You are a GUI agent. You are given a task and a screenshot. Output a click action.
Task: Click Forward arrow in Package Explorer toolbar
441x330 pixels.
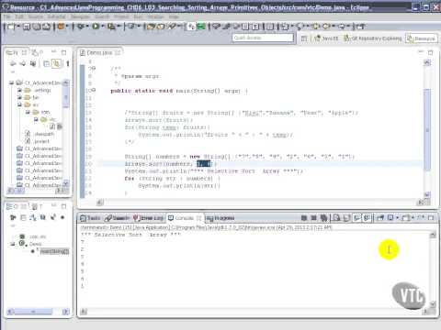click(23, 63)
